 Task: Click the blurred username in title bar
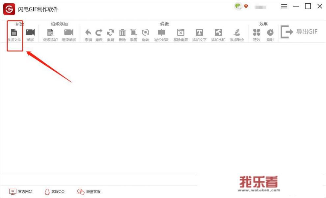[260, 7]
